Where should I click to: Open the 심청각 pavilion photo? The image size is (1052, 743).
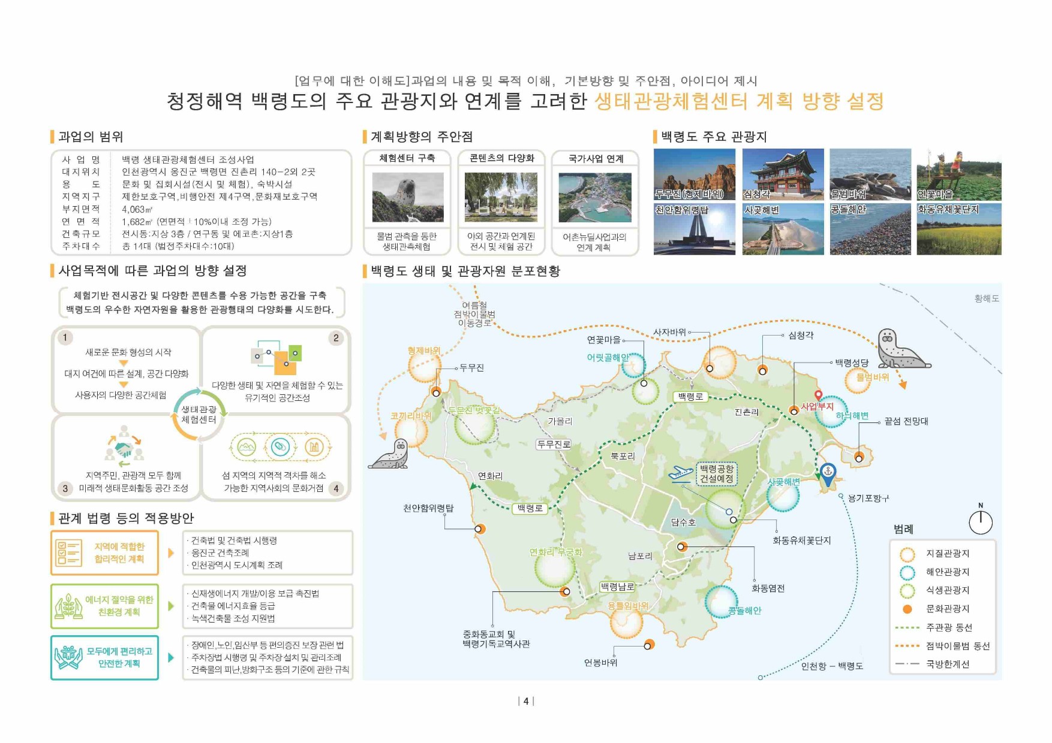click(783, 174)
